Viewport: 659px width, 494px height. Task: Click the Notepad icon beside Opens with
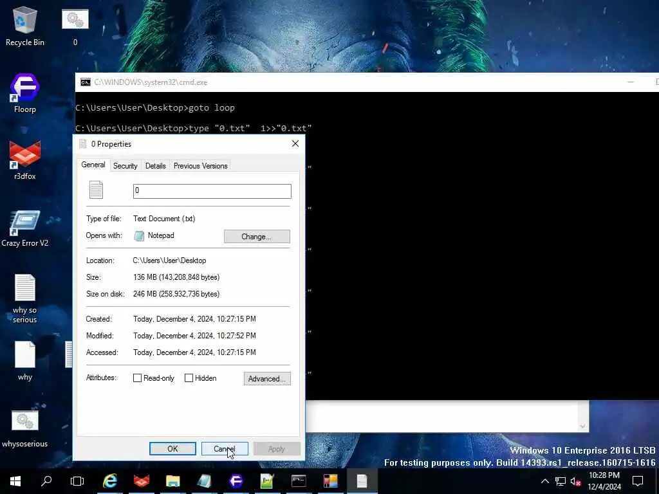pyautogui.click(x=139, y=235)
